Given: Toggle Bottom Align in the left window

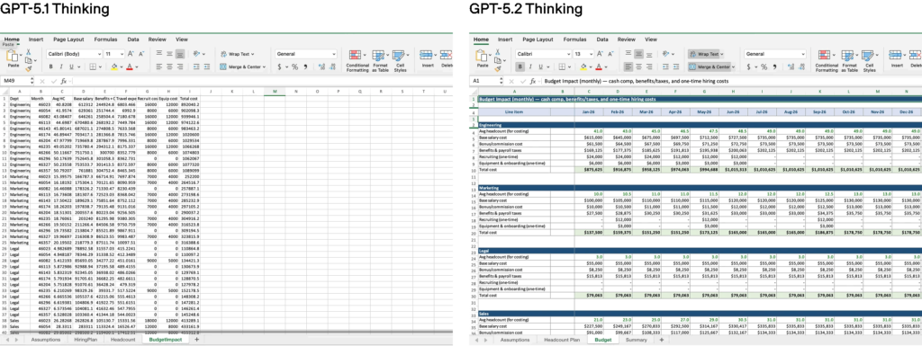Looking at the screenshot, I should pyautogui.click(x=180, y=54).
